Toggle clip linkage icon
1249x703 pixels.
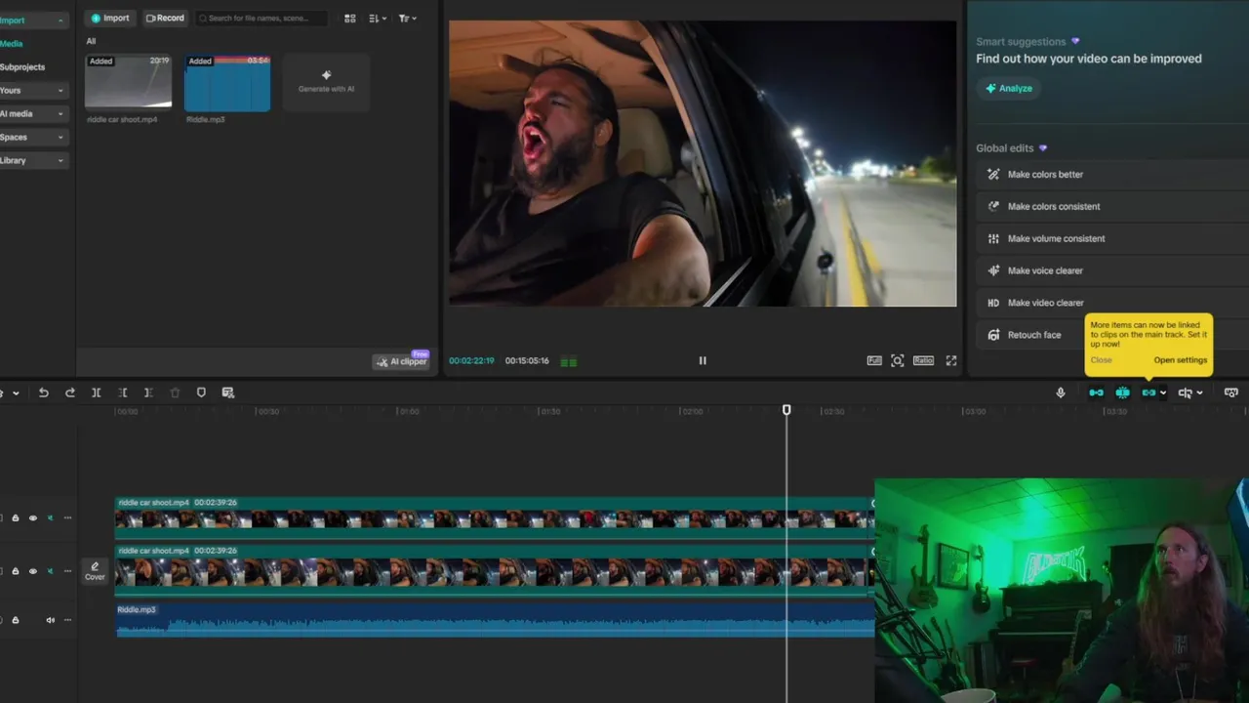pyautogui.click(x=1148, y=393)
